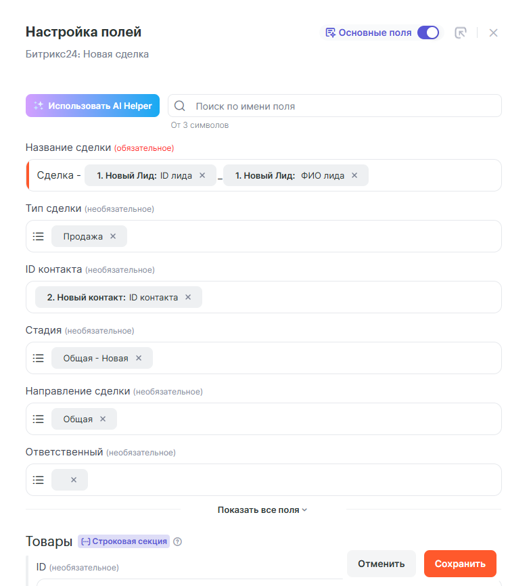Viewport: 531px width, 586px height.
Task: Click the field name search box
Action: point(338,106)
